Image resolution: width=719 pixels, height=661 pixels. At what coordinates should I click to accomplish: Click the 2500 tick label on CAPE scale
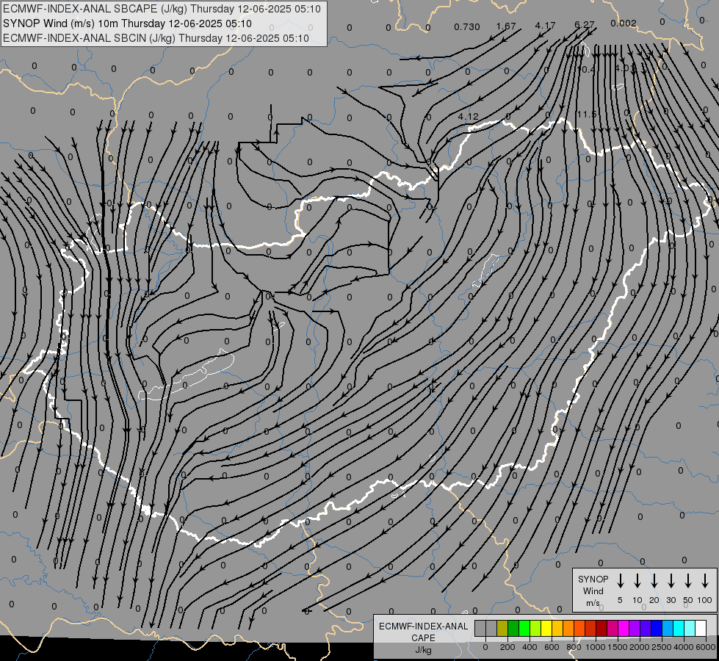tap(662, 647)
